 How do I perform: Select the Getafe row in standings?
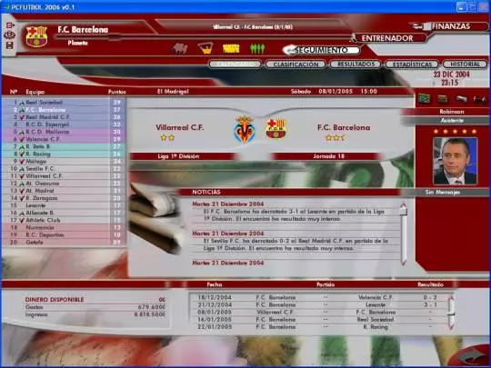(65, 243)
